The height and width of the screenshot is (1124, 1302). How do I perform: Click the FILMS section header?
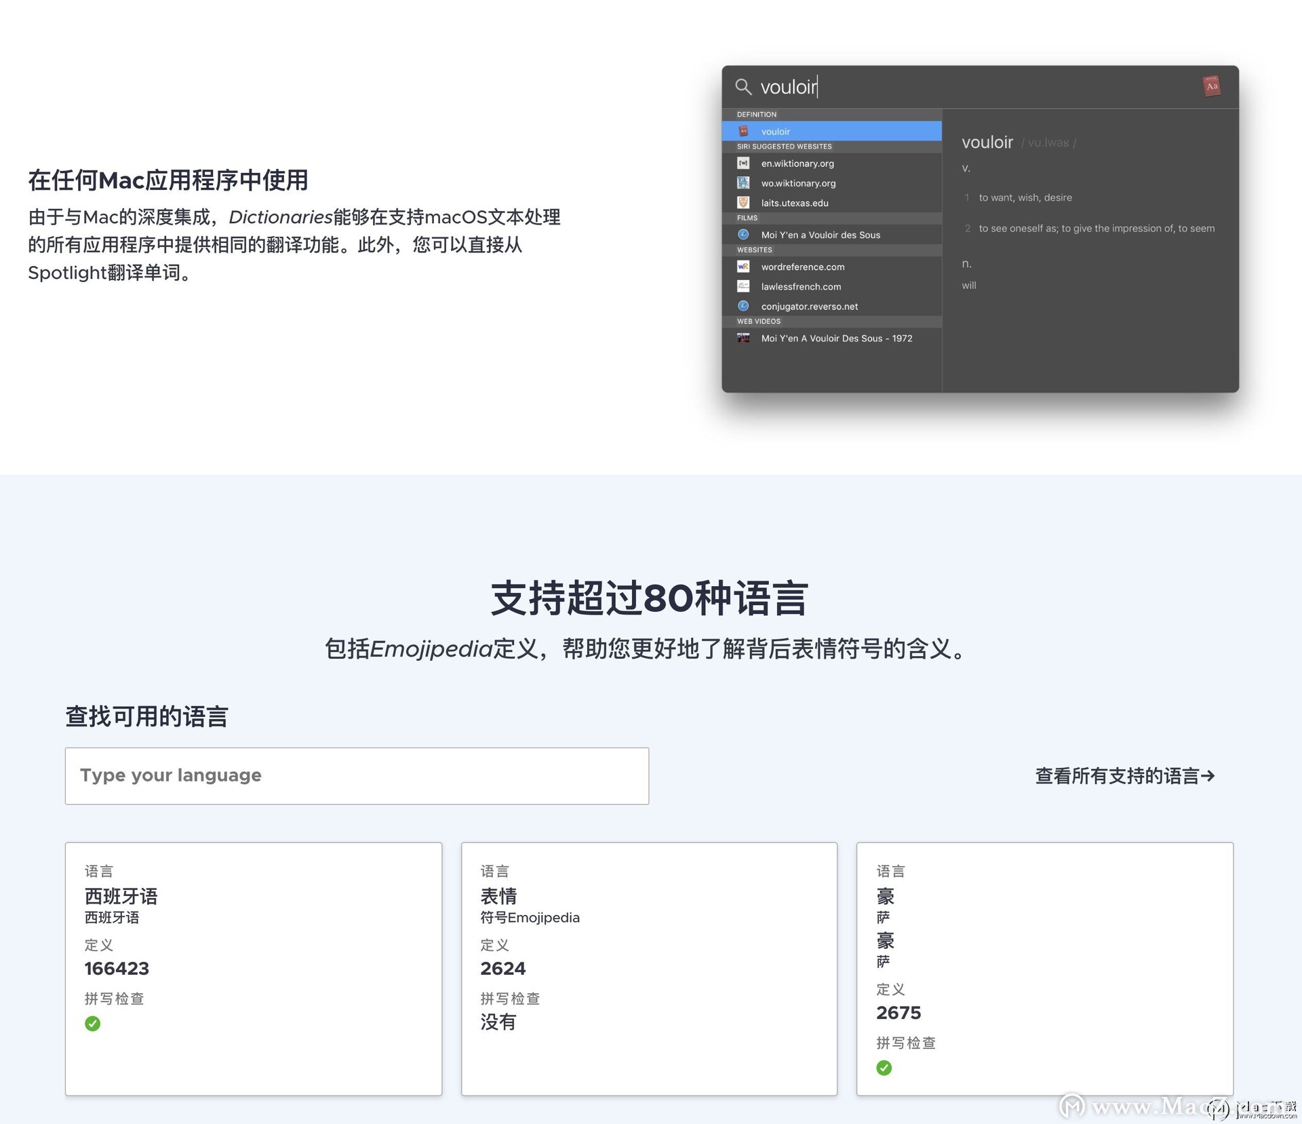(747, 218)
